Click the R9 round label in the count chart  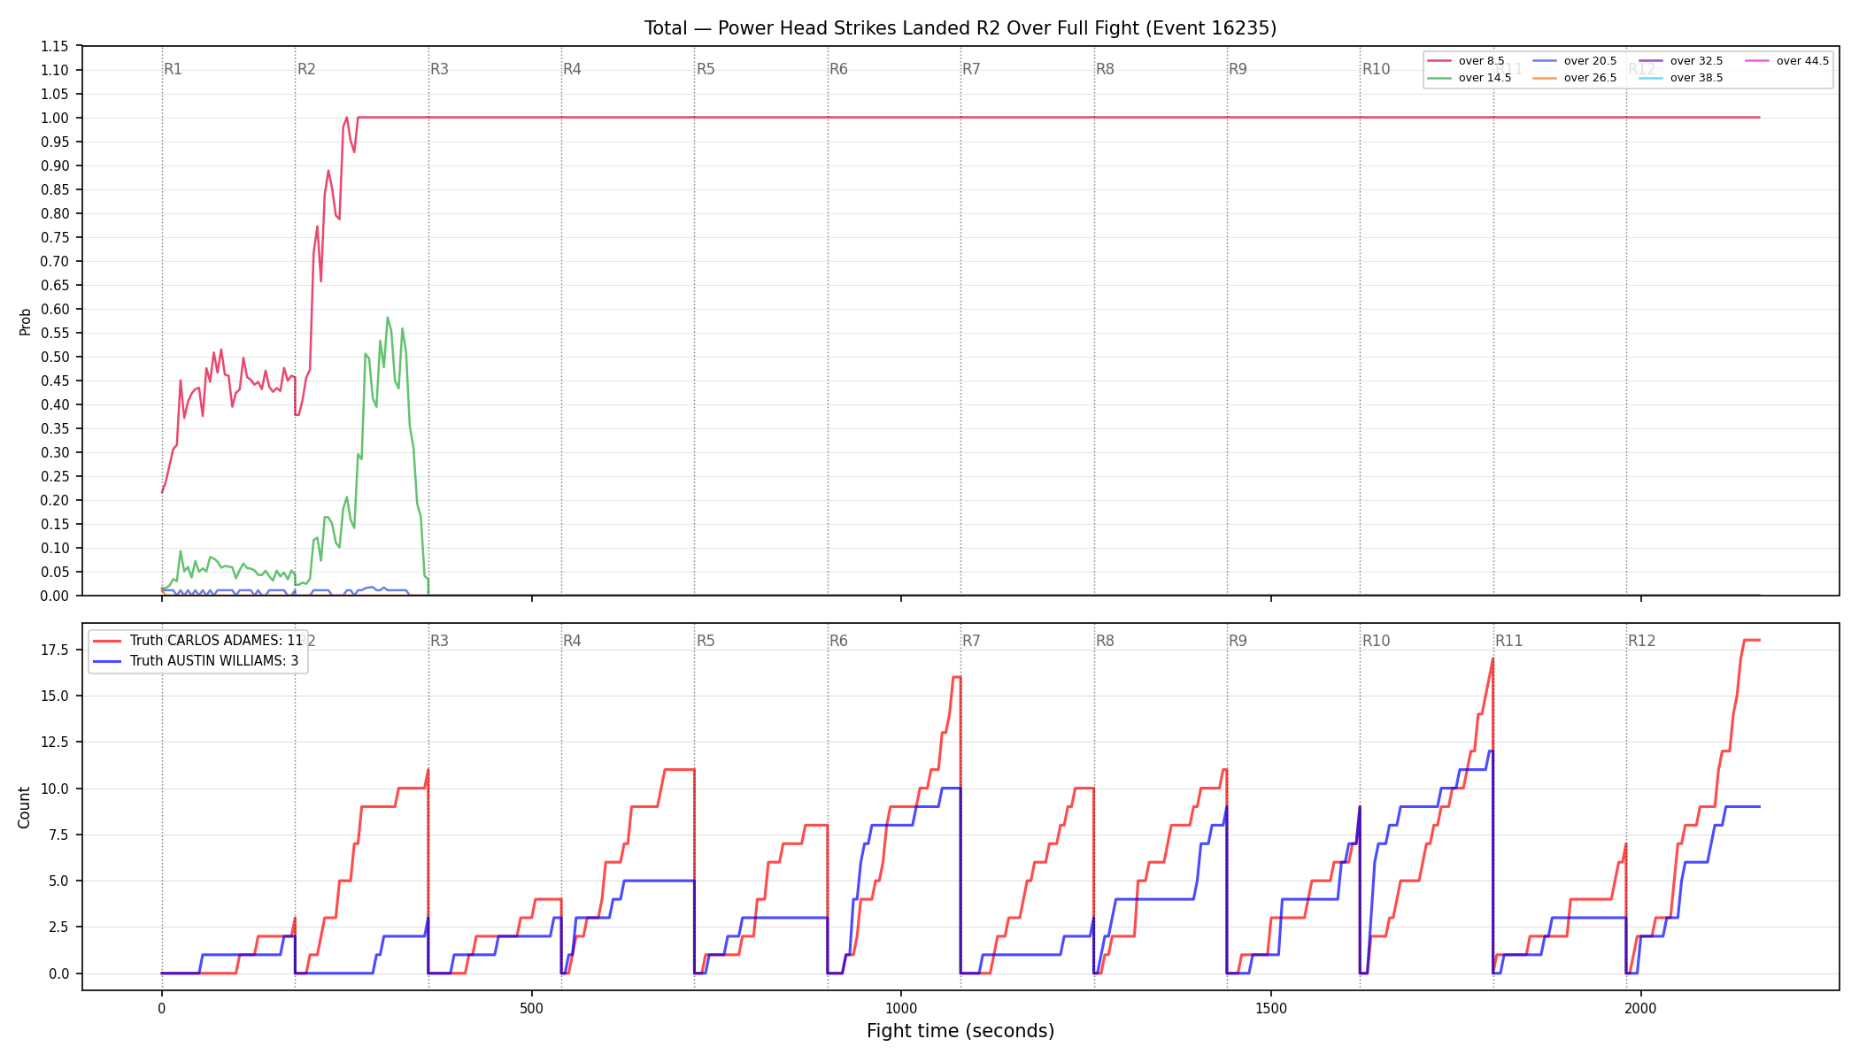click(1238, 641)
